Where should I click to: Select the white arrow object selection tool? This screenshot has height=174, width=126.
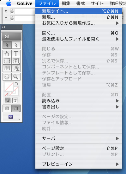tap(16, 45)
